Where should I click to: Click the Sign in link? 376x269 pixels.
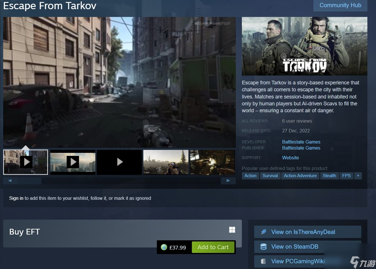point(16,198)
